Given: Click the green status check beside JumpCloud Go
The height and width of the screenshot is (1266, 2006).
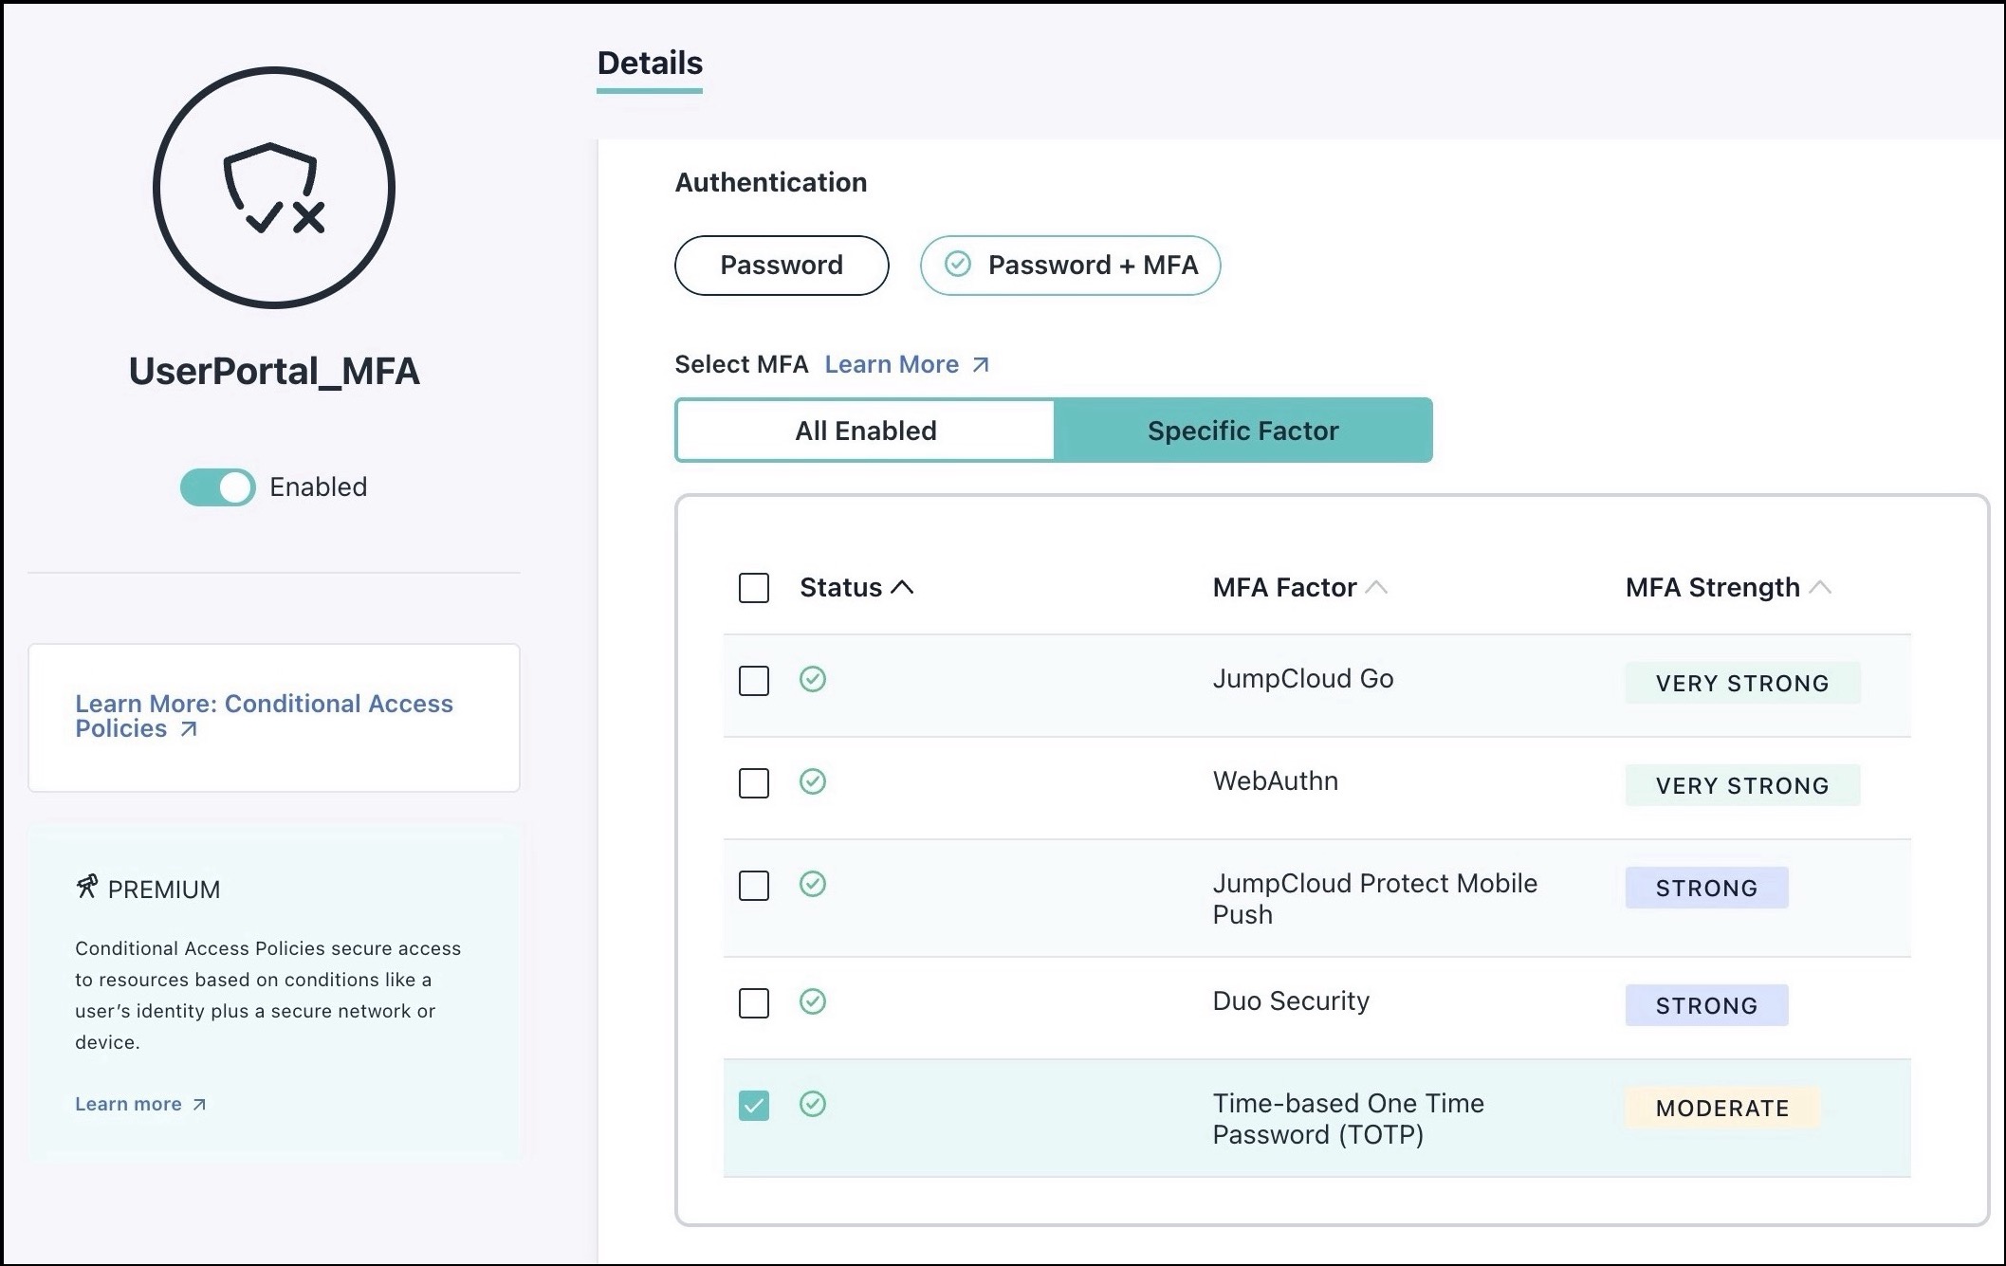Looking at the screenshot, I should coord(814,679).
